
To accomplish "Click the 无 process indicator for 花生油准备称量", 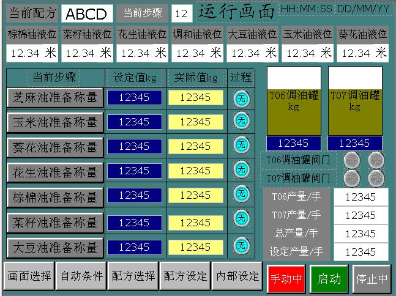I will coord(241,169).
